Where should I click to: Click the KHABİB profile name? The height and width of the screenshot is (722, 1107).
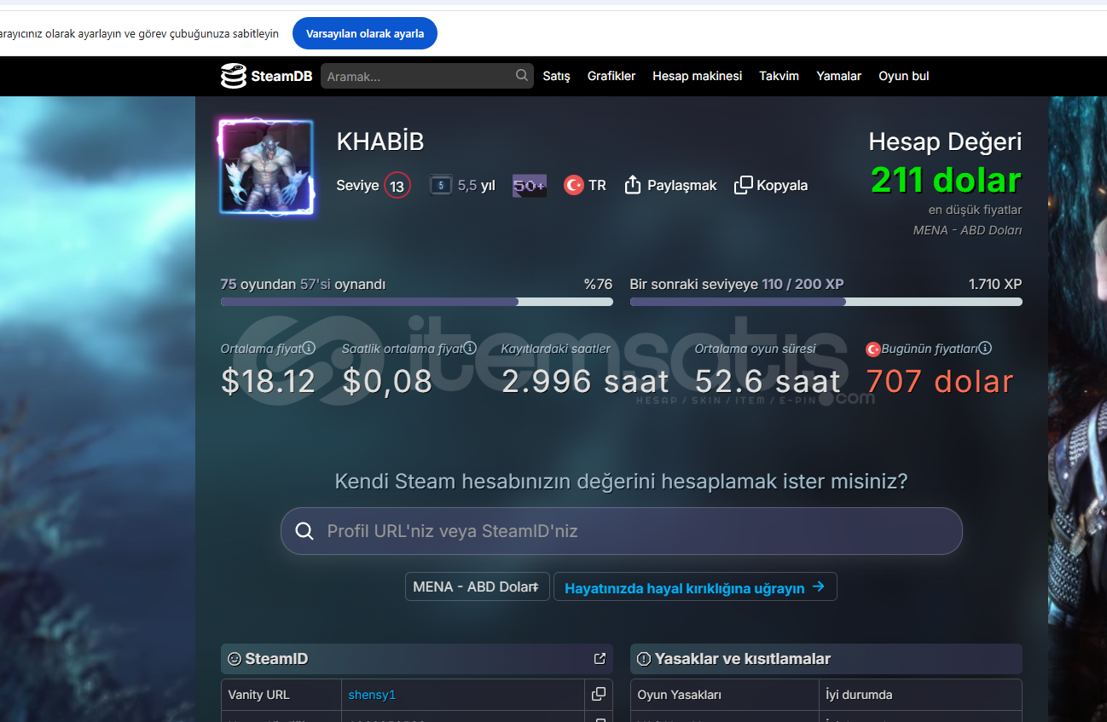pos(380,142)
